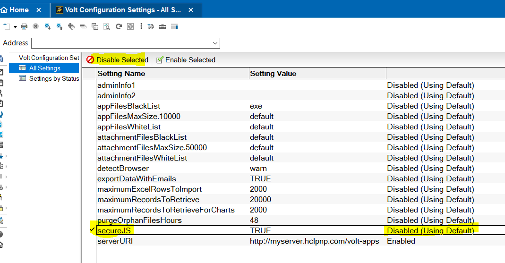
Task: Click the New document toolbar icon
Action: click(7, 26)
